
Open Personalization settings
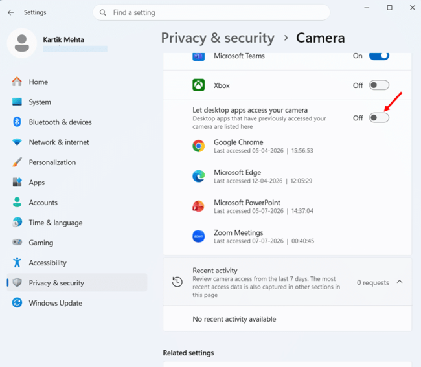(77, 162)
